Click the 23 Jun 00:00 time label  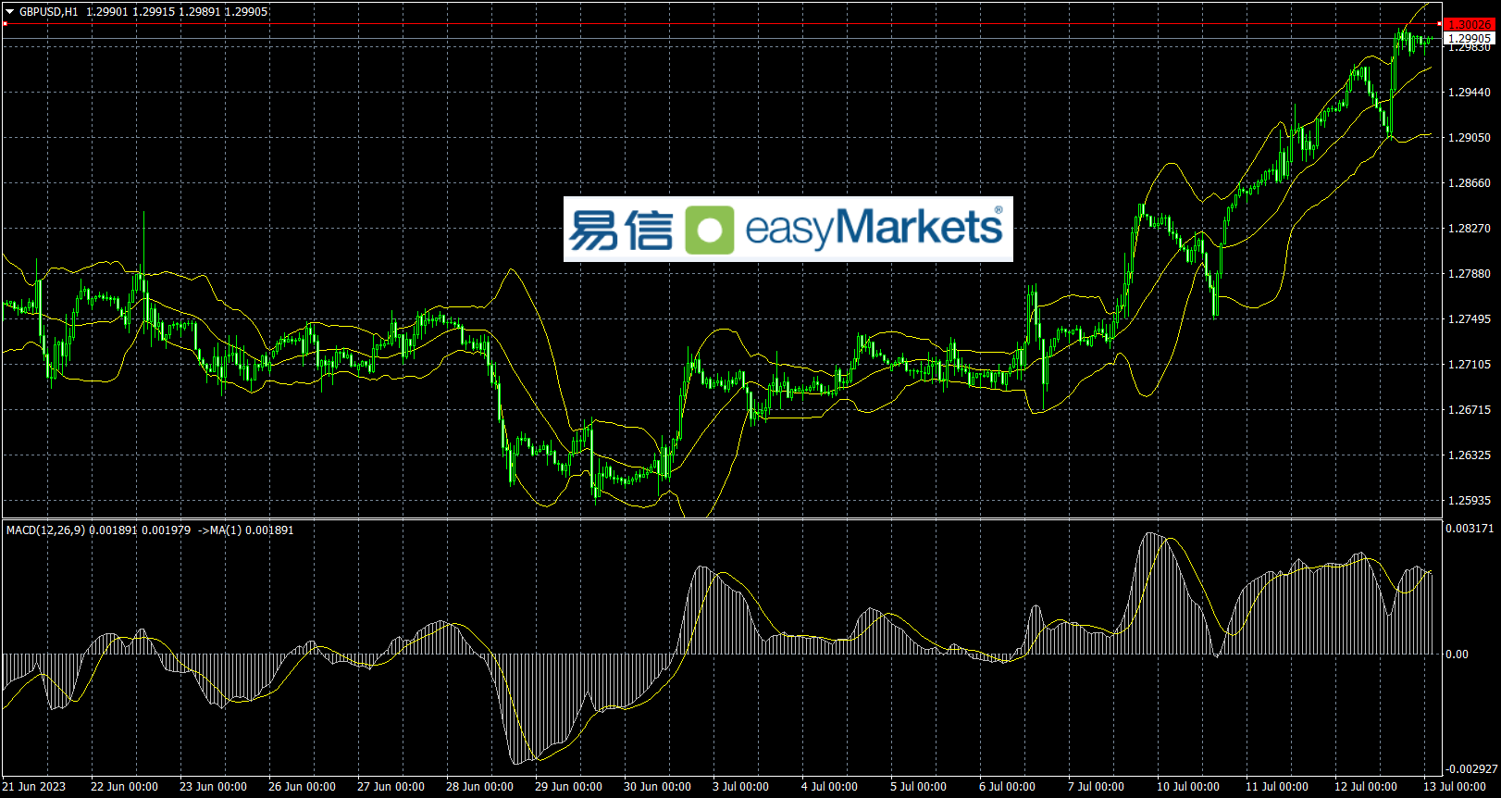pyautogui.click(x=213, y=787)
